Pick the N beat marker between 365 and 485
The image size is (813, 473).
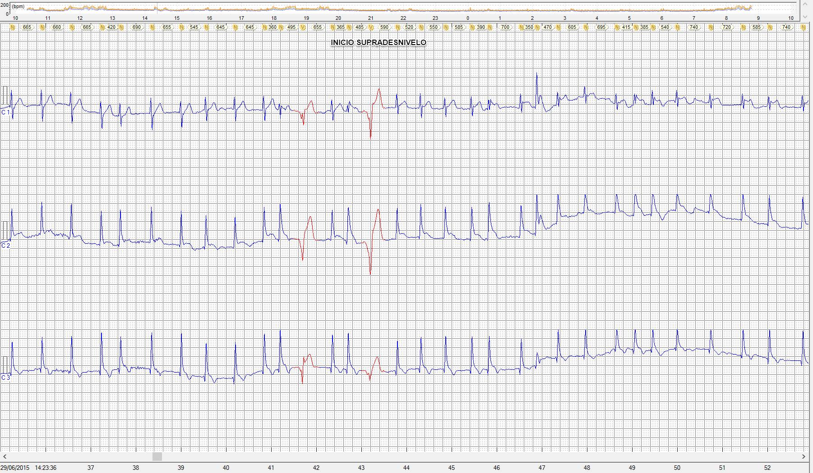(x=349, y=27)
